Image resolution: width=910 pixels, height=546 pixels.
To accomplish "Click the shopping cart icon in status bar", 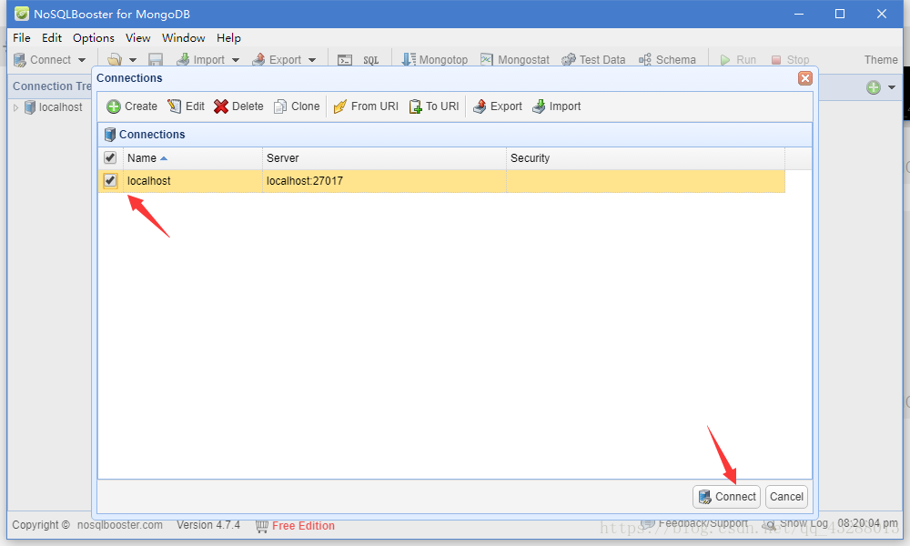I will [262, 526].
